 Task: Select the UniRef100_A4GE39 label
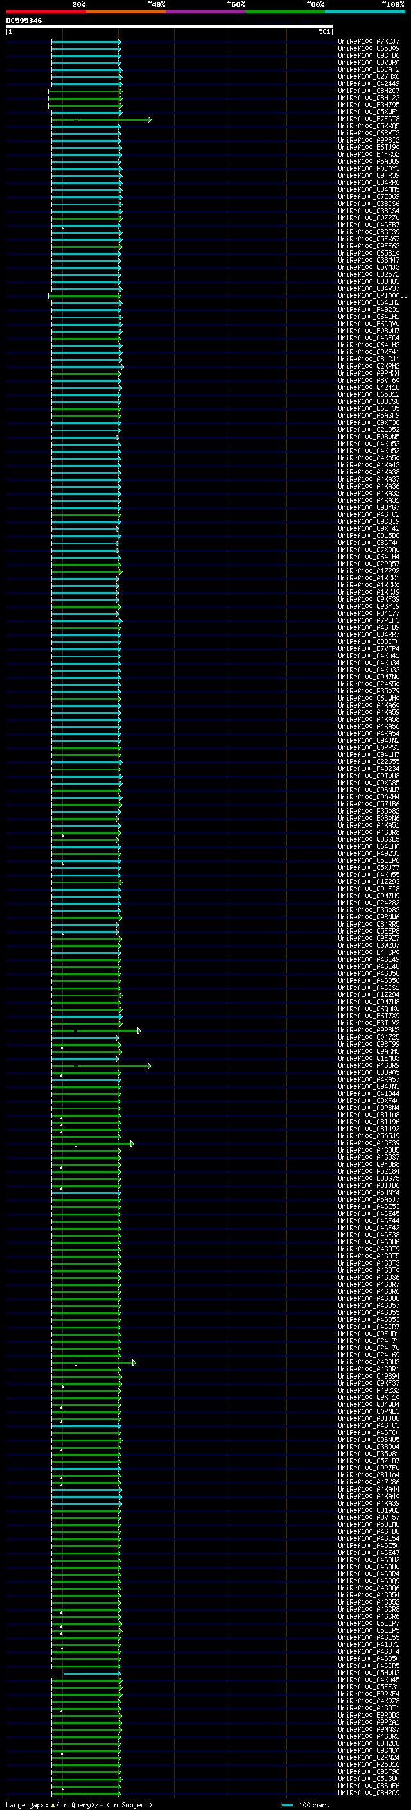[369, 1143]
